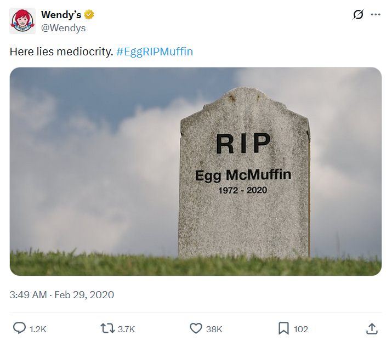Image resolution: width=392 pixels, height=341 pixels.
Task: Click the 102 bookmarks count
Action: click(x=301, y=329)
